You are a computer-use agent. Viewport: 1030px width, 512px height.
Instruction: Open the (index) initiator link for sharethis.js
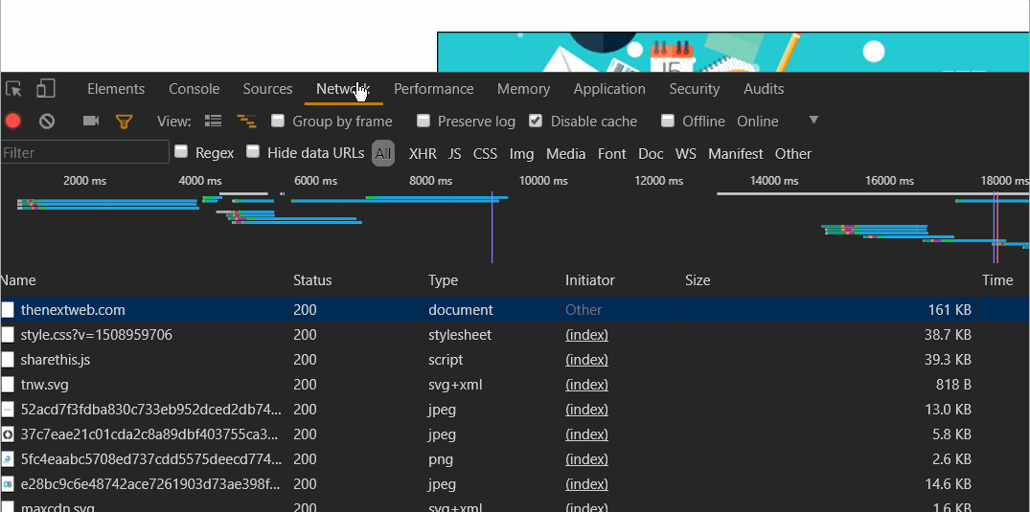point(586,360)
